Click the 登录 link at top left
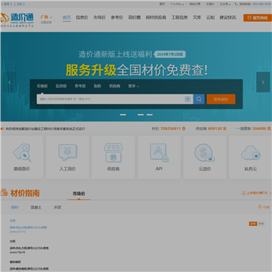 click(x=6, y=4)
